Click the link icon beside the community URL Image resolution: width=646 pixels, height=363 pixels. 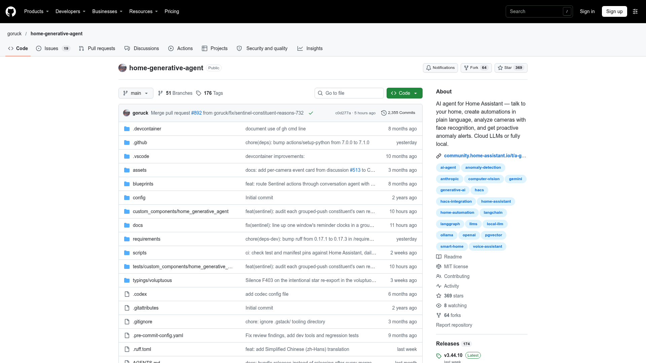pyautogui.click(x=439, y=156)
